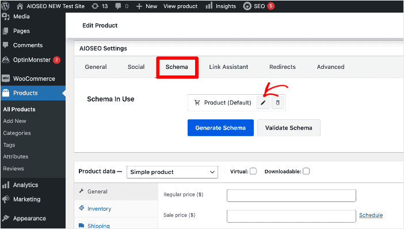Viewport: 404px width, 229px height.
Task: Click the Generate Schema button
Action: click(220, 128)
